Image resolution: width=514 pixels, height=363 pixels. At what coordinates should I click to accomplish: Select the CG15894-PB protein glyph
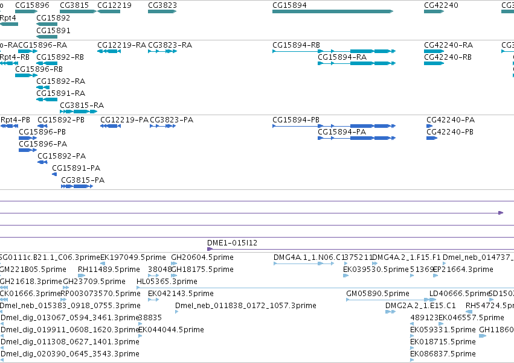coord(334,126)
